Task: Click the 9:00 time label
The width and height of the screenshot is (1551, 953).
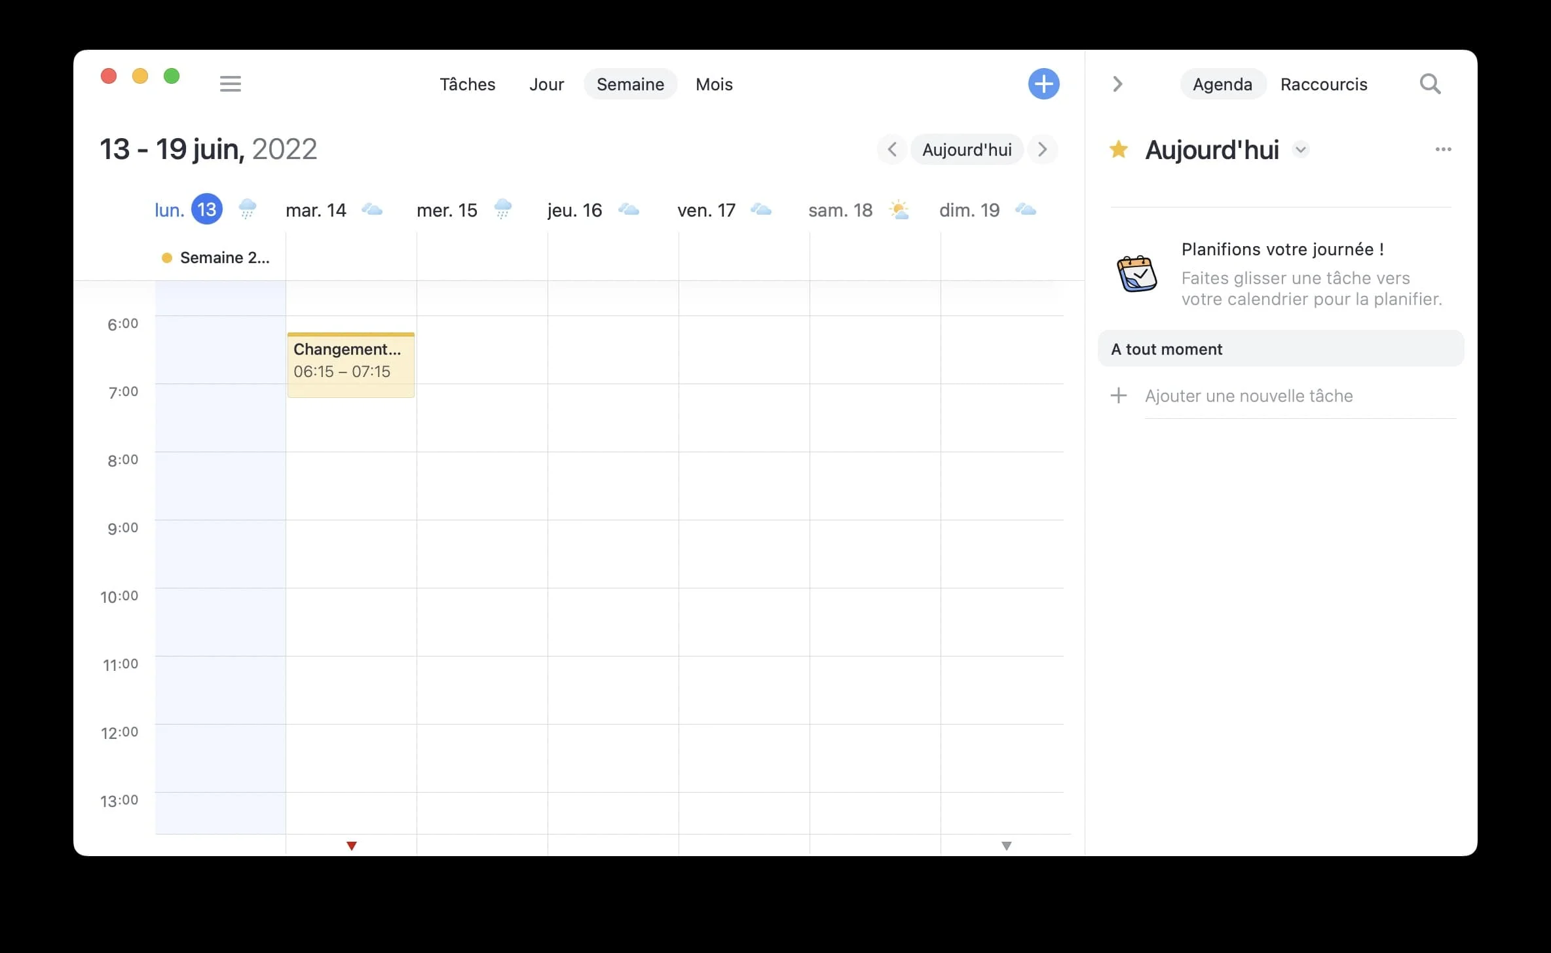Action: click(122, 528)
